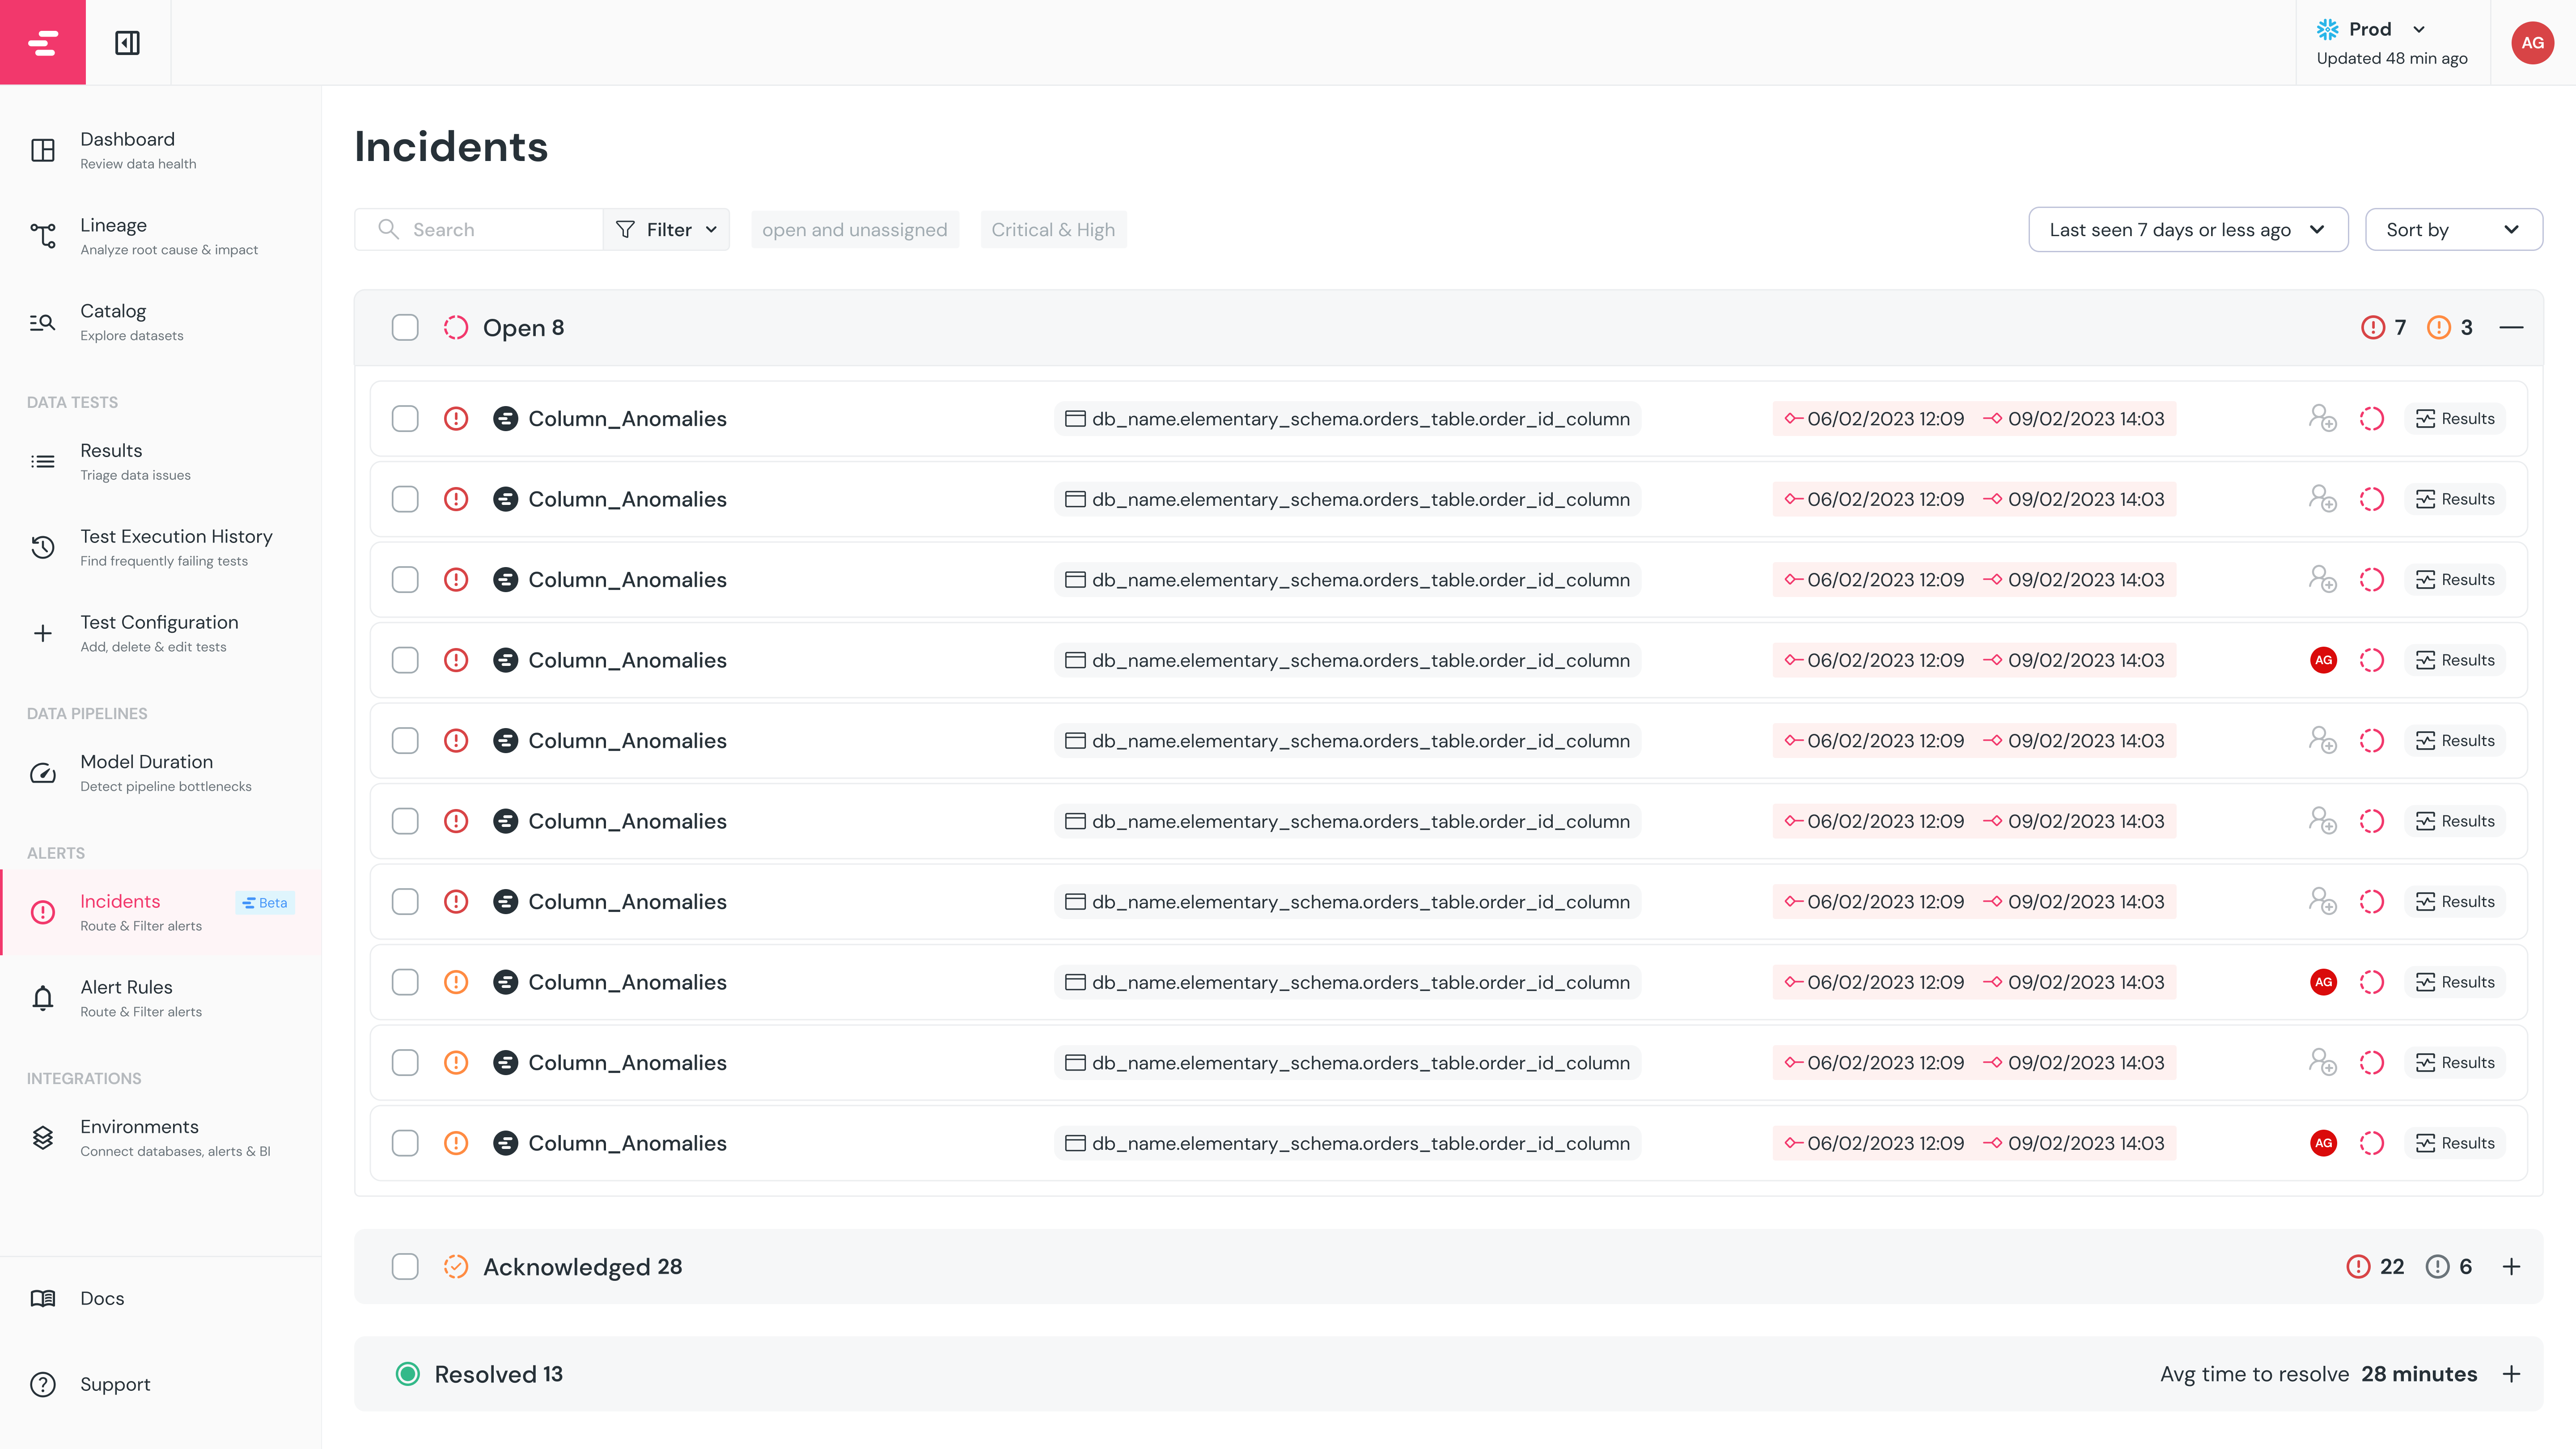Viewport: 2576px width, 1449px height.
Task: Check the first incident row checkbox
Action: tap(405, 418)
